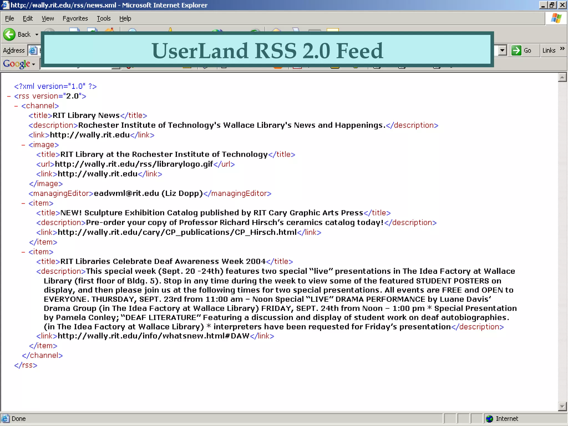Click the page icon in Address bar
Screen dimensions: 568x426
(33, 50)
